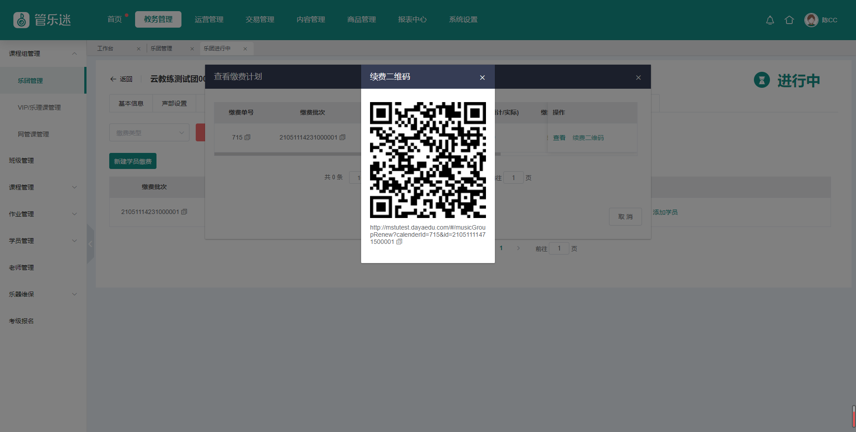This screenshot has width=856, height=432.
Task: Click the notification bell icon
Action: (x=770, y=20)
